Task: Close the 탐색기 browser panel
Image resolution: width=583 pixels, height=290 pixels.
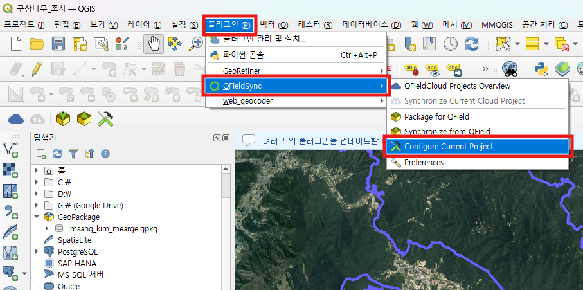Action: [226, 138]
